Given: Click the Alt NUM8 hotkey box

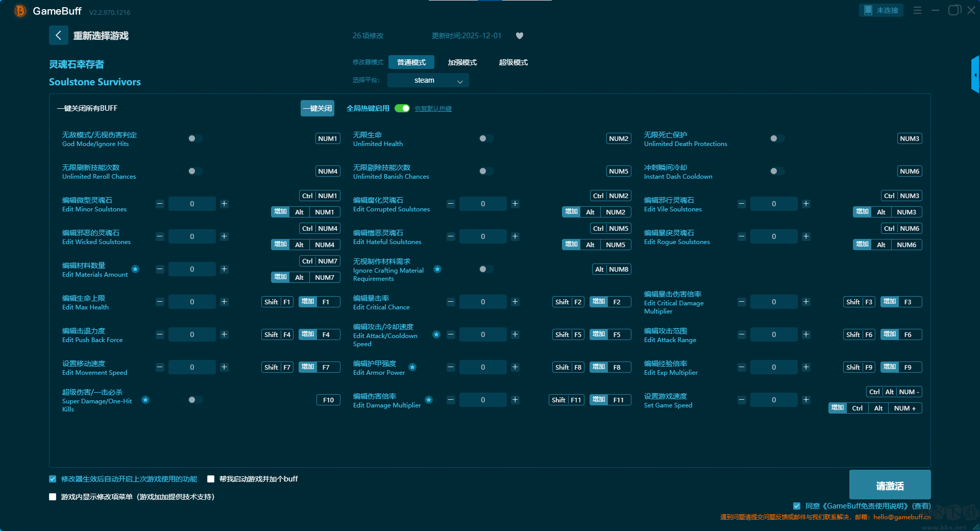Looking at the screenshot, I should (x=611, y=269).
